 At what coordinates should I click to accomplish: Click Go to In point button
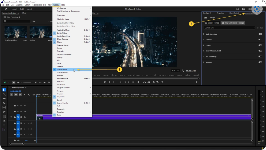(120, 82)
